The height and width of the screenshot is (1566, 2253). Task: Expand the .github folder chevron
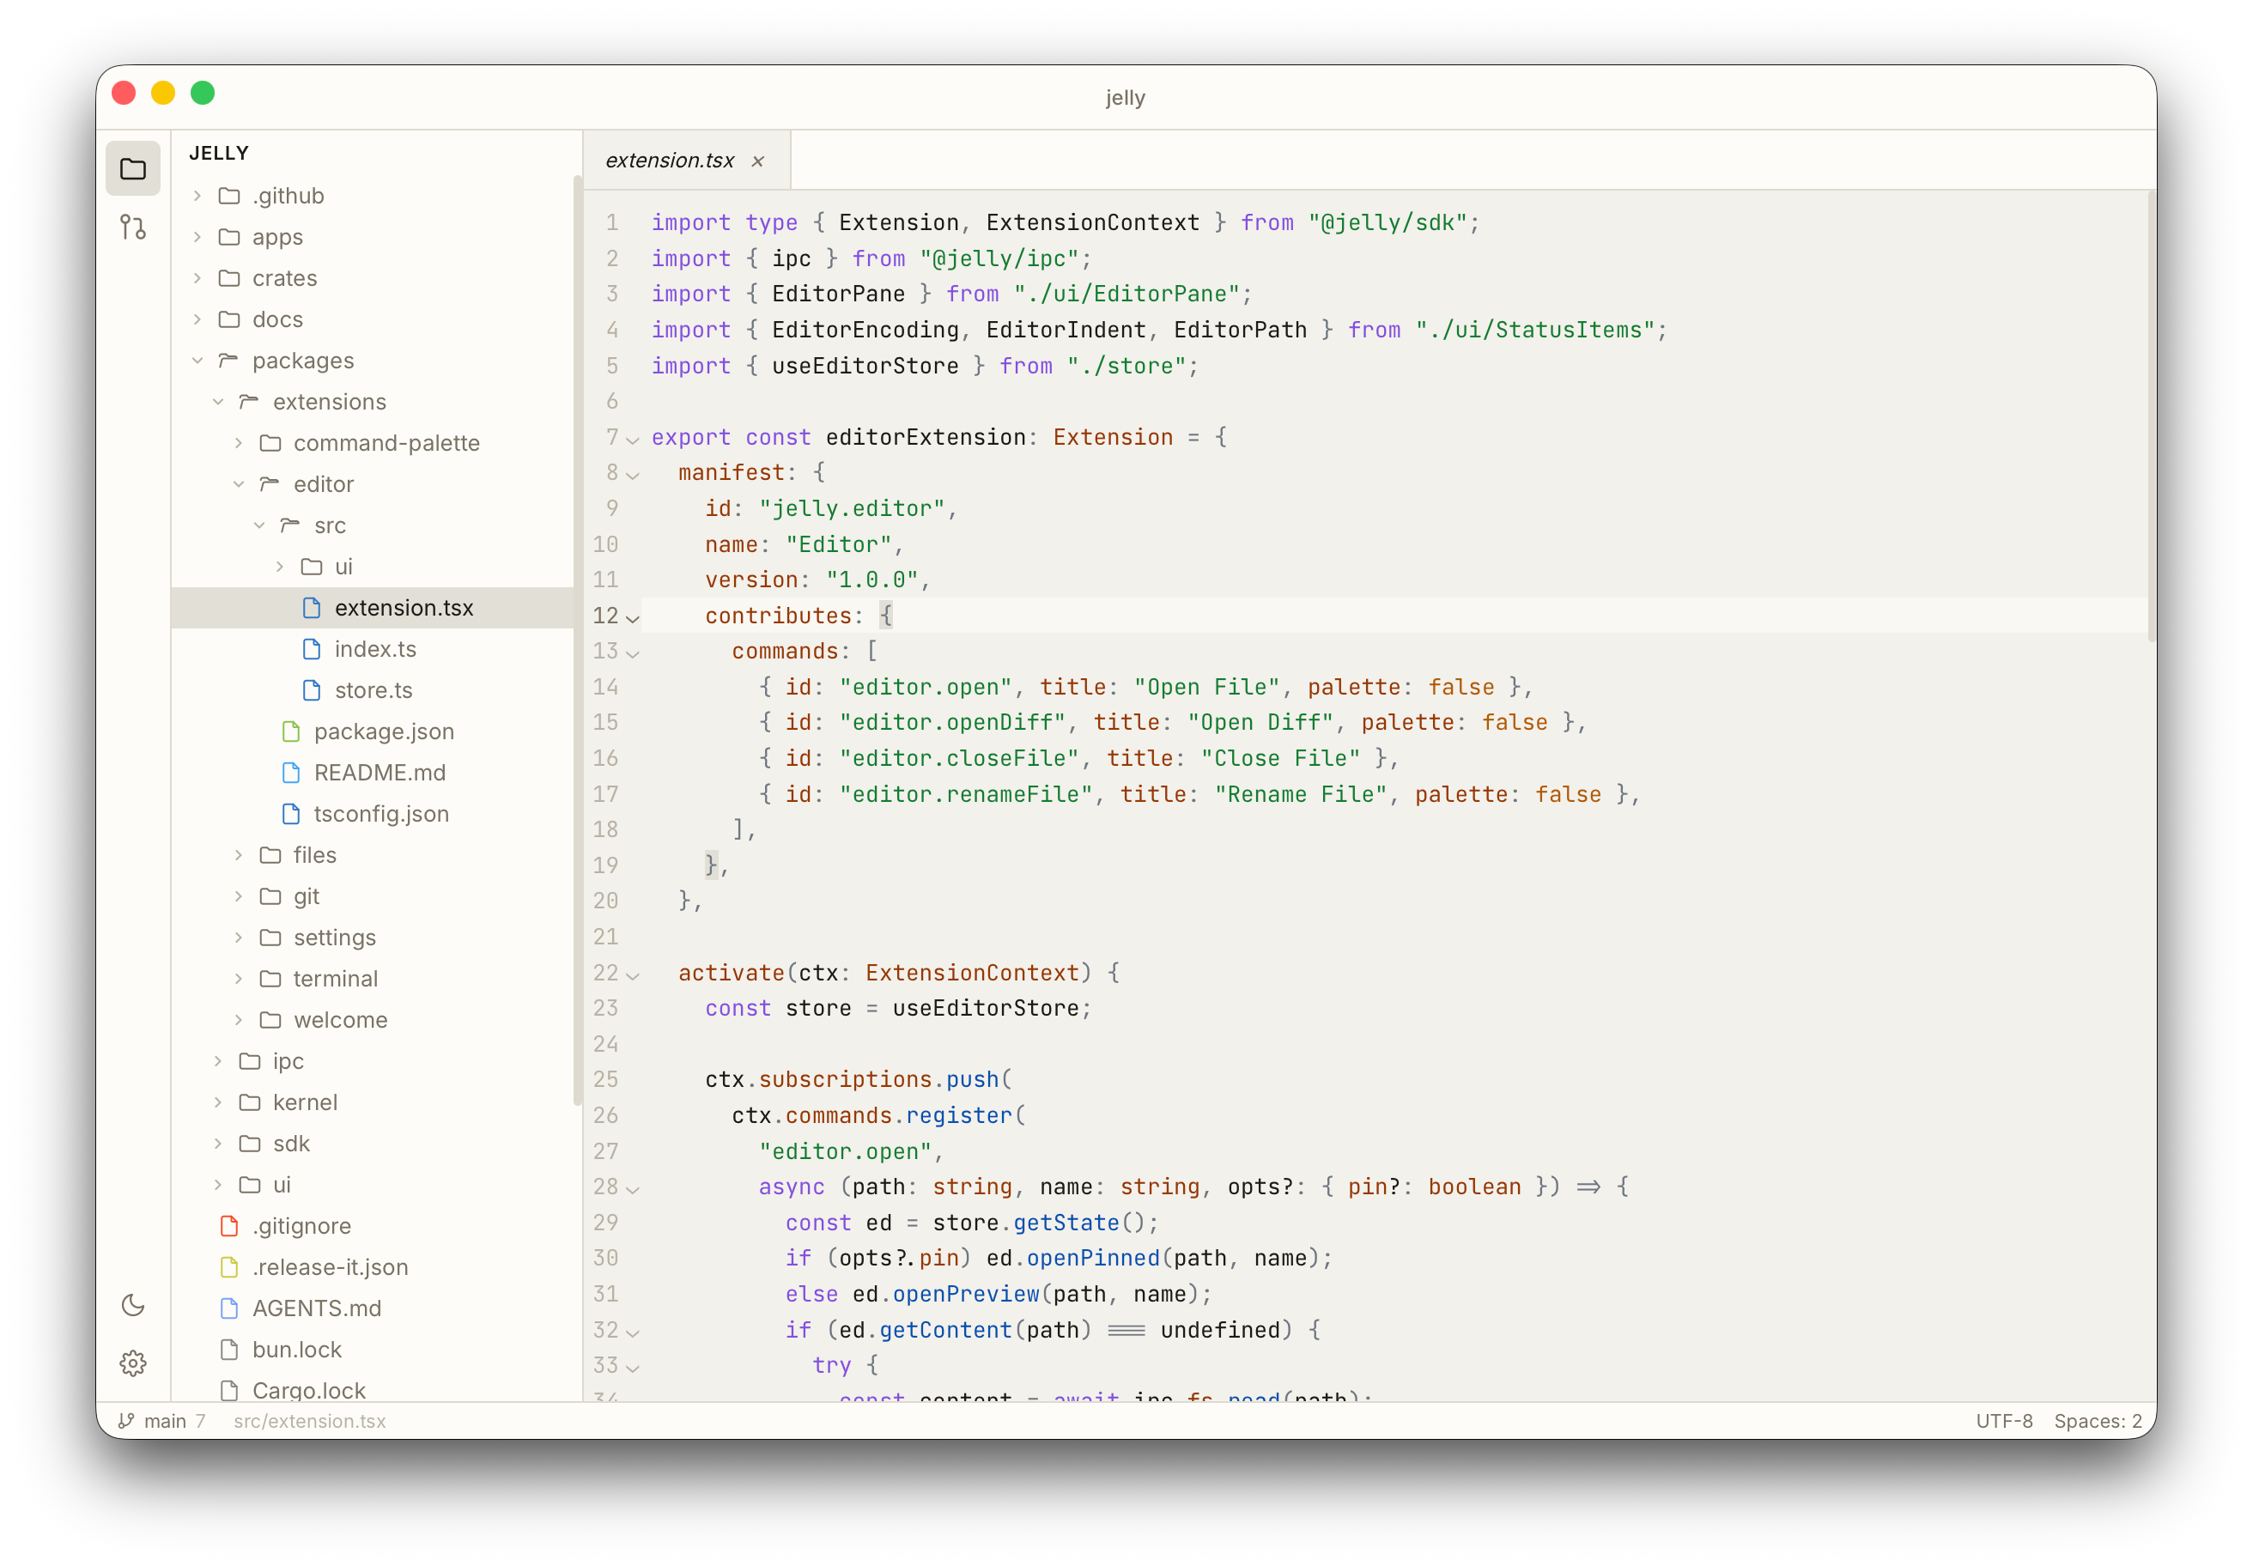tap(197, 195)
